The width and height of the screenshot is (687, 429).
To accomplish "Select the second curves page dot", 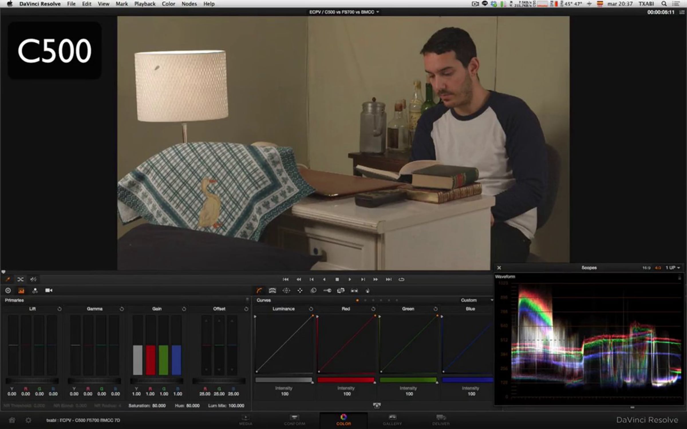I will [x=365, y=300].
